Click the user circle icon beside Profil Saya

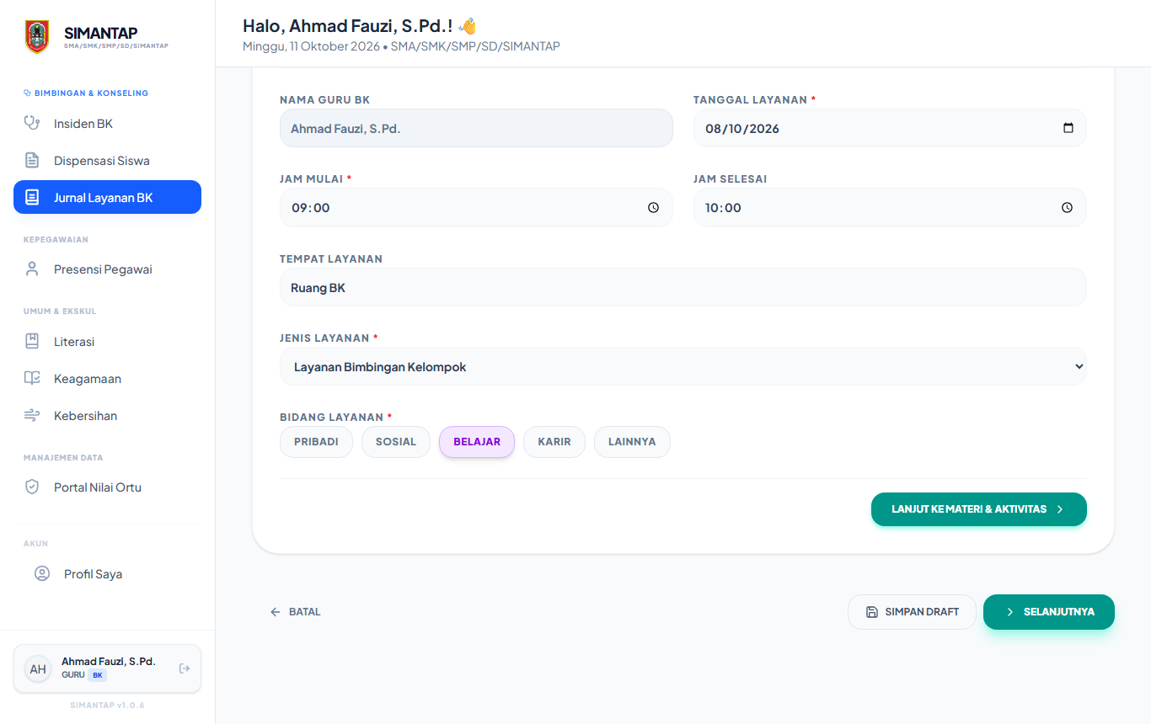tap(42, 574)
